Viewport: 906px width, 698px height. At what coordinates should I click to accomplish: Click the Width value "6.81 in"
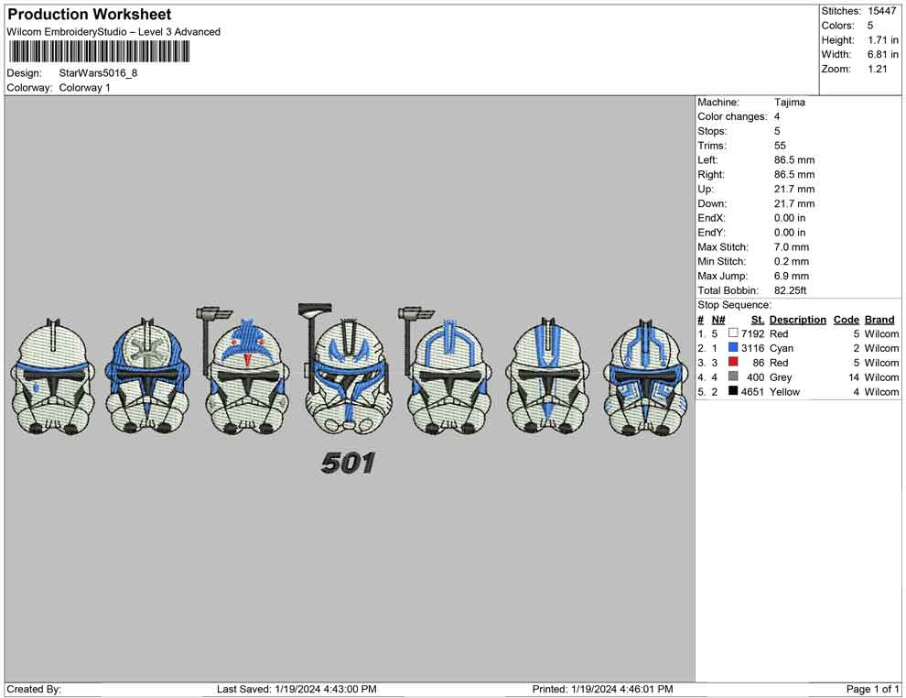tap(883, 54)
